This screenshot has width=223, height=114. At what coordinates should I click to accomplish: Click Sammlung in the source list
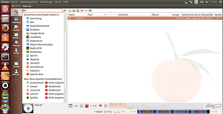[x=34, y=18]
